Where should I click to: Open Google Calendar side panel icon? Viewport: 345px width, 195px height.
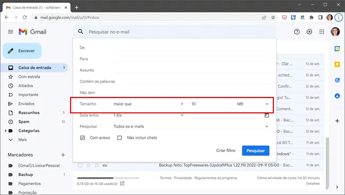(337, 49)
